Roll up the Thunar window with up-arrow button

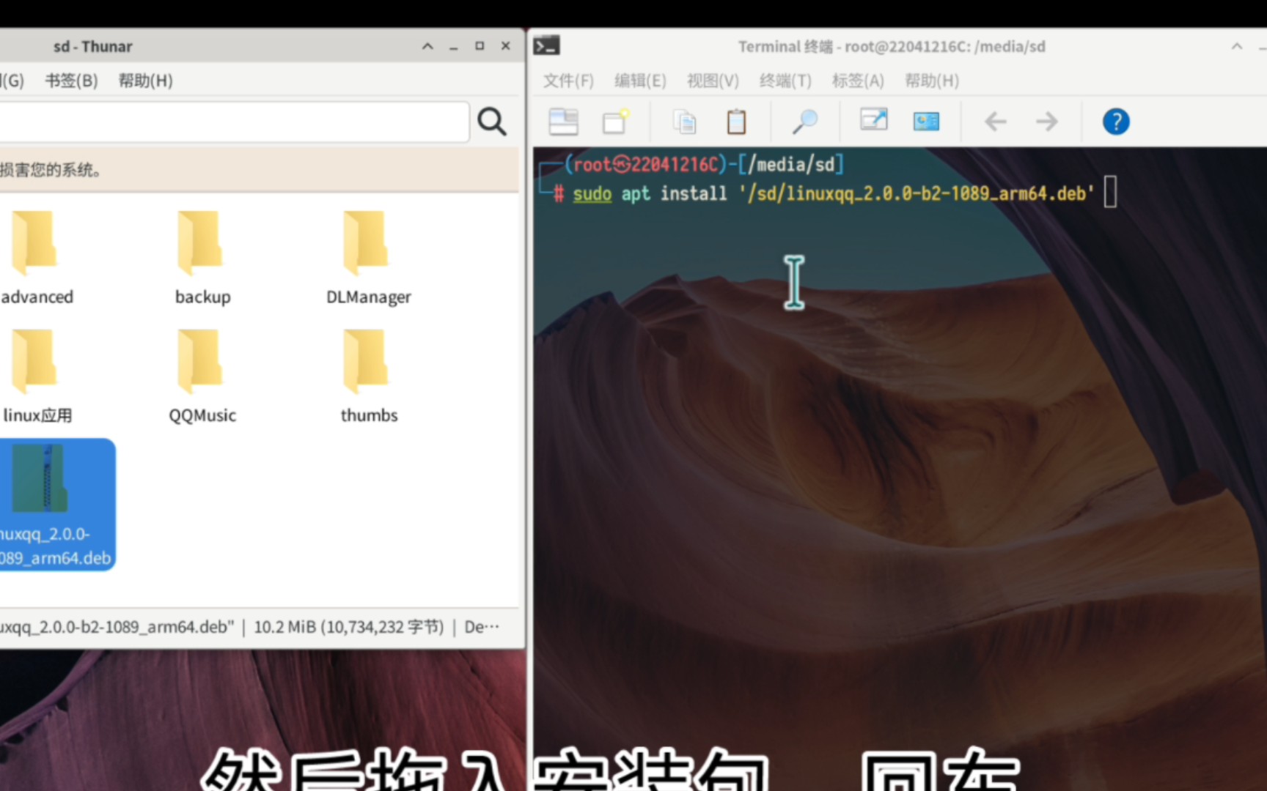(427, 46)
